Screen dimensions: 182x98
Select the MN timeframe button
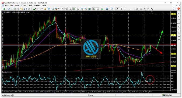point(178,39)
